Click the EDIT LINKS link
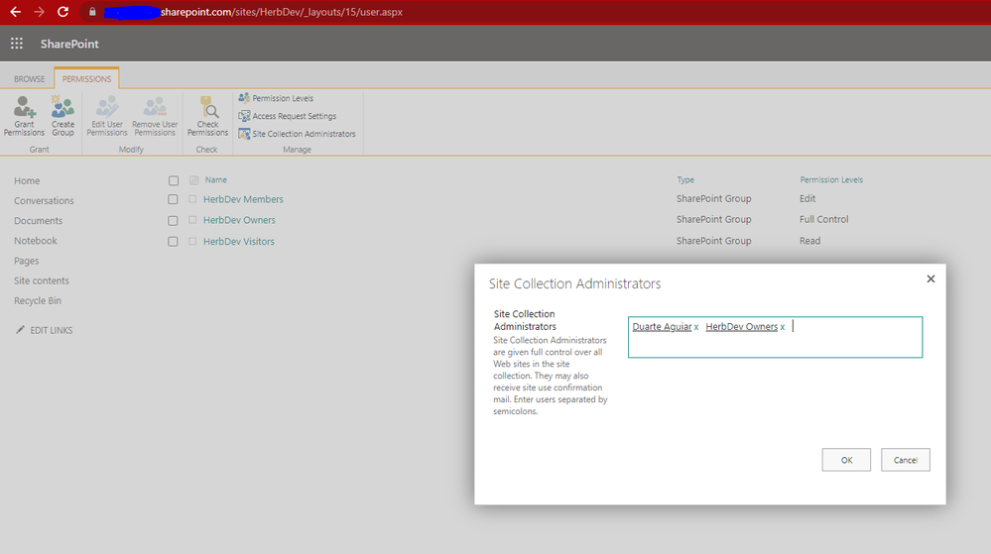This screenshot has height=554, width=991. pyautogui.click(x=52, y=330)
